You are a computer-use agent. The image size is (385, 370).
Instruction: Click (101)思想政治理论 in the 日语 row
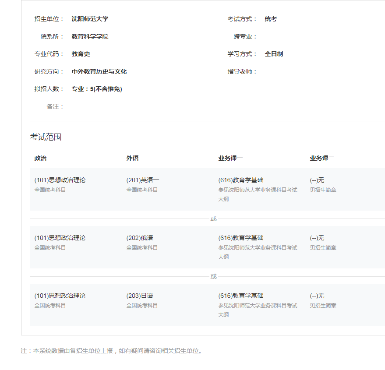pos(60,296)
